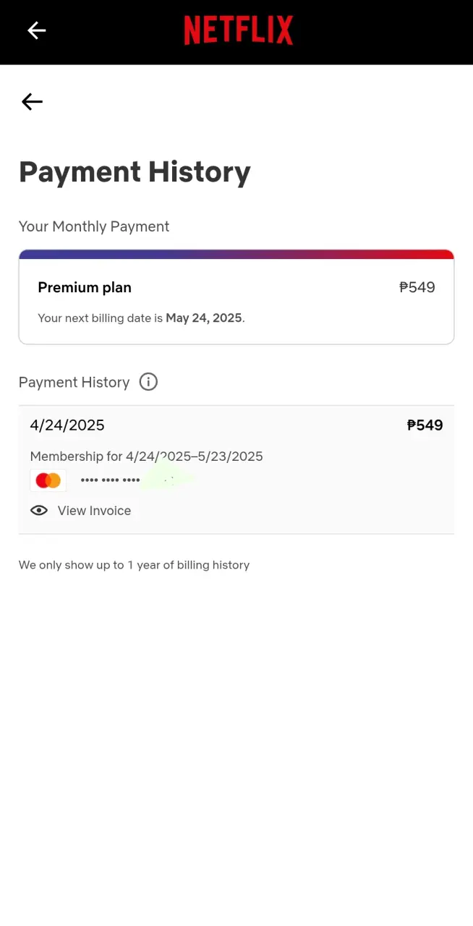Click the Mastercard logo icon
Viewport: 473px width, 926px height.
coord(48,480)
